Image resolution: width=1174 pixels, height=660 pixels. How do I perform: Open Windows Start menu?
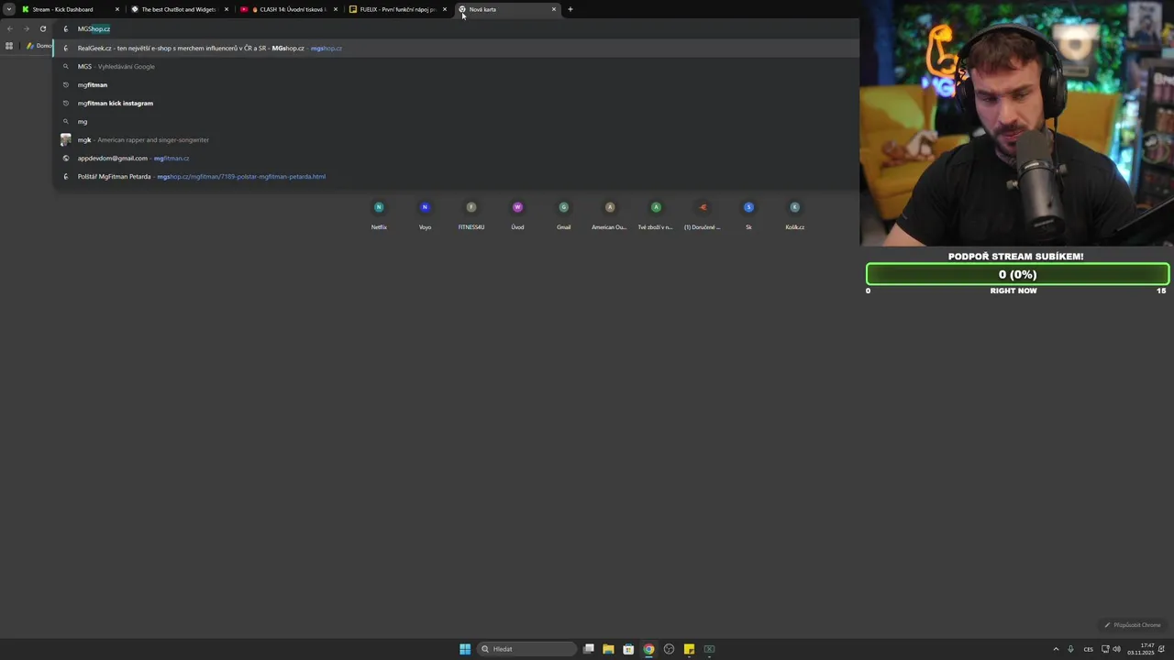(x=465, y=649)
